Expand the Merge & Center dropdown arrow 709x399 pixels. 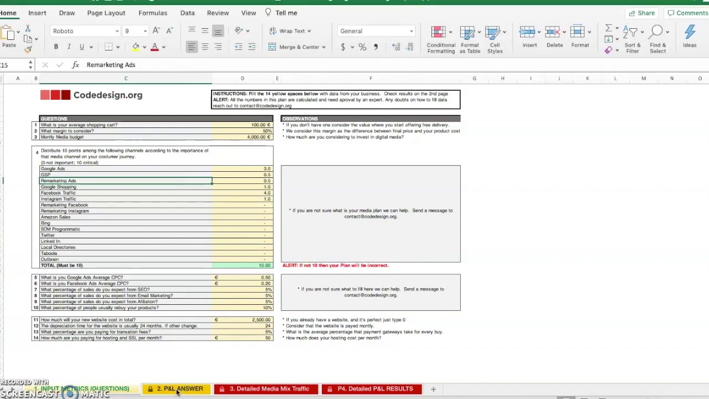point(323,47)
